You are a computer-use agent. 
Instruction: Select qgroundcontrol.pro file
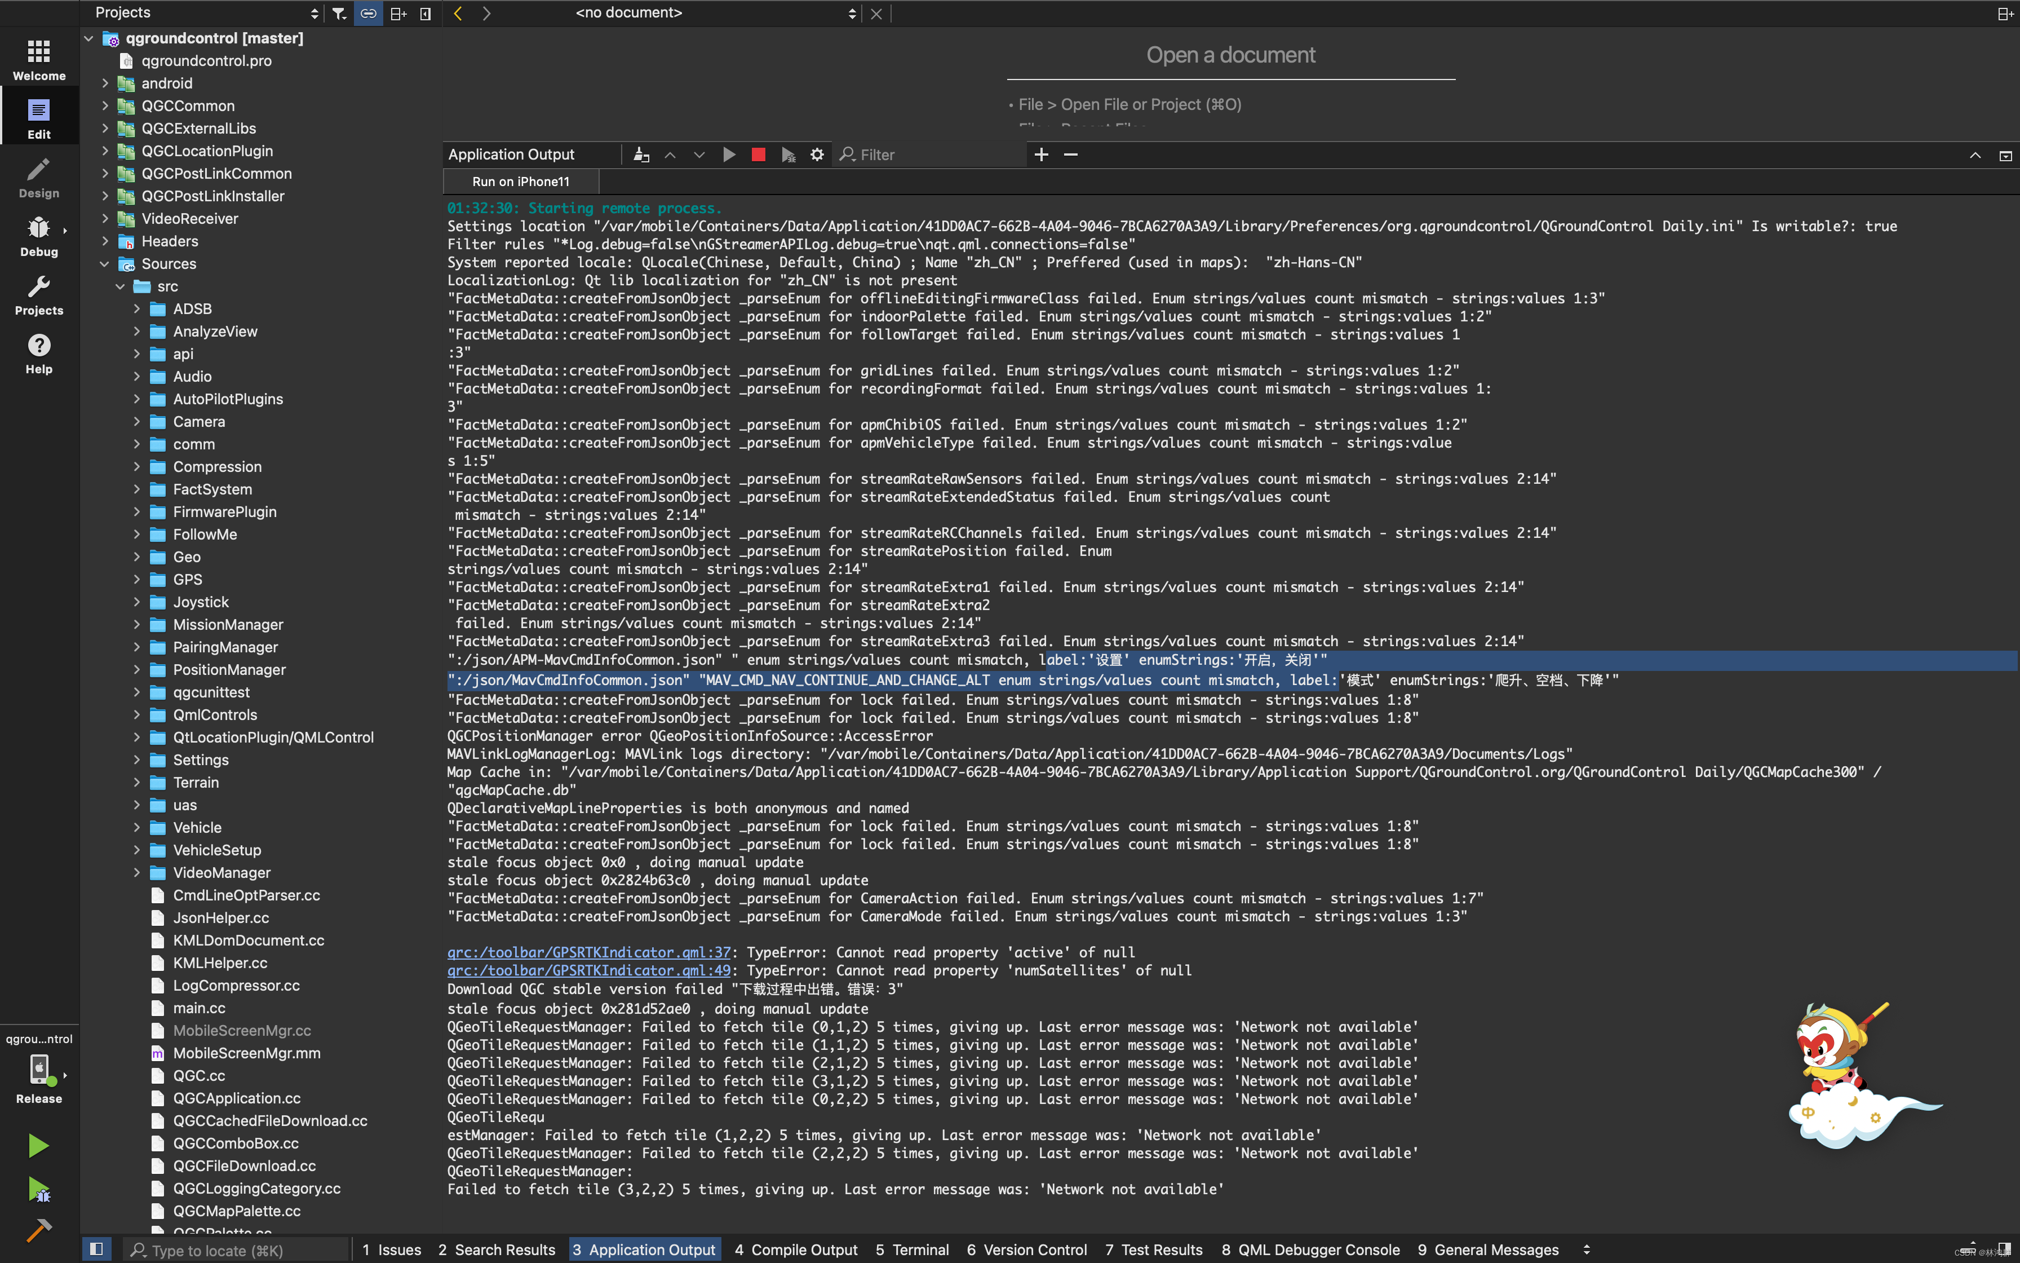pos(206,61)
